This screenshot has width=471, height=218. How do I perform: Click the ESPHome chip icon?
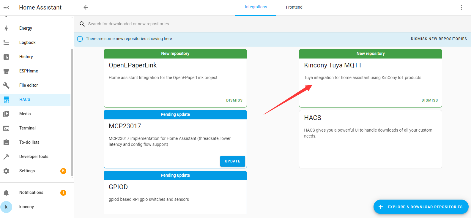coord(6,71)
